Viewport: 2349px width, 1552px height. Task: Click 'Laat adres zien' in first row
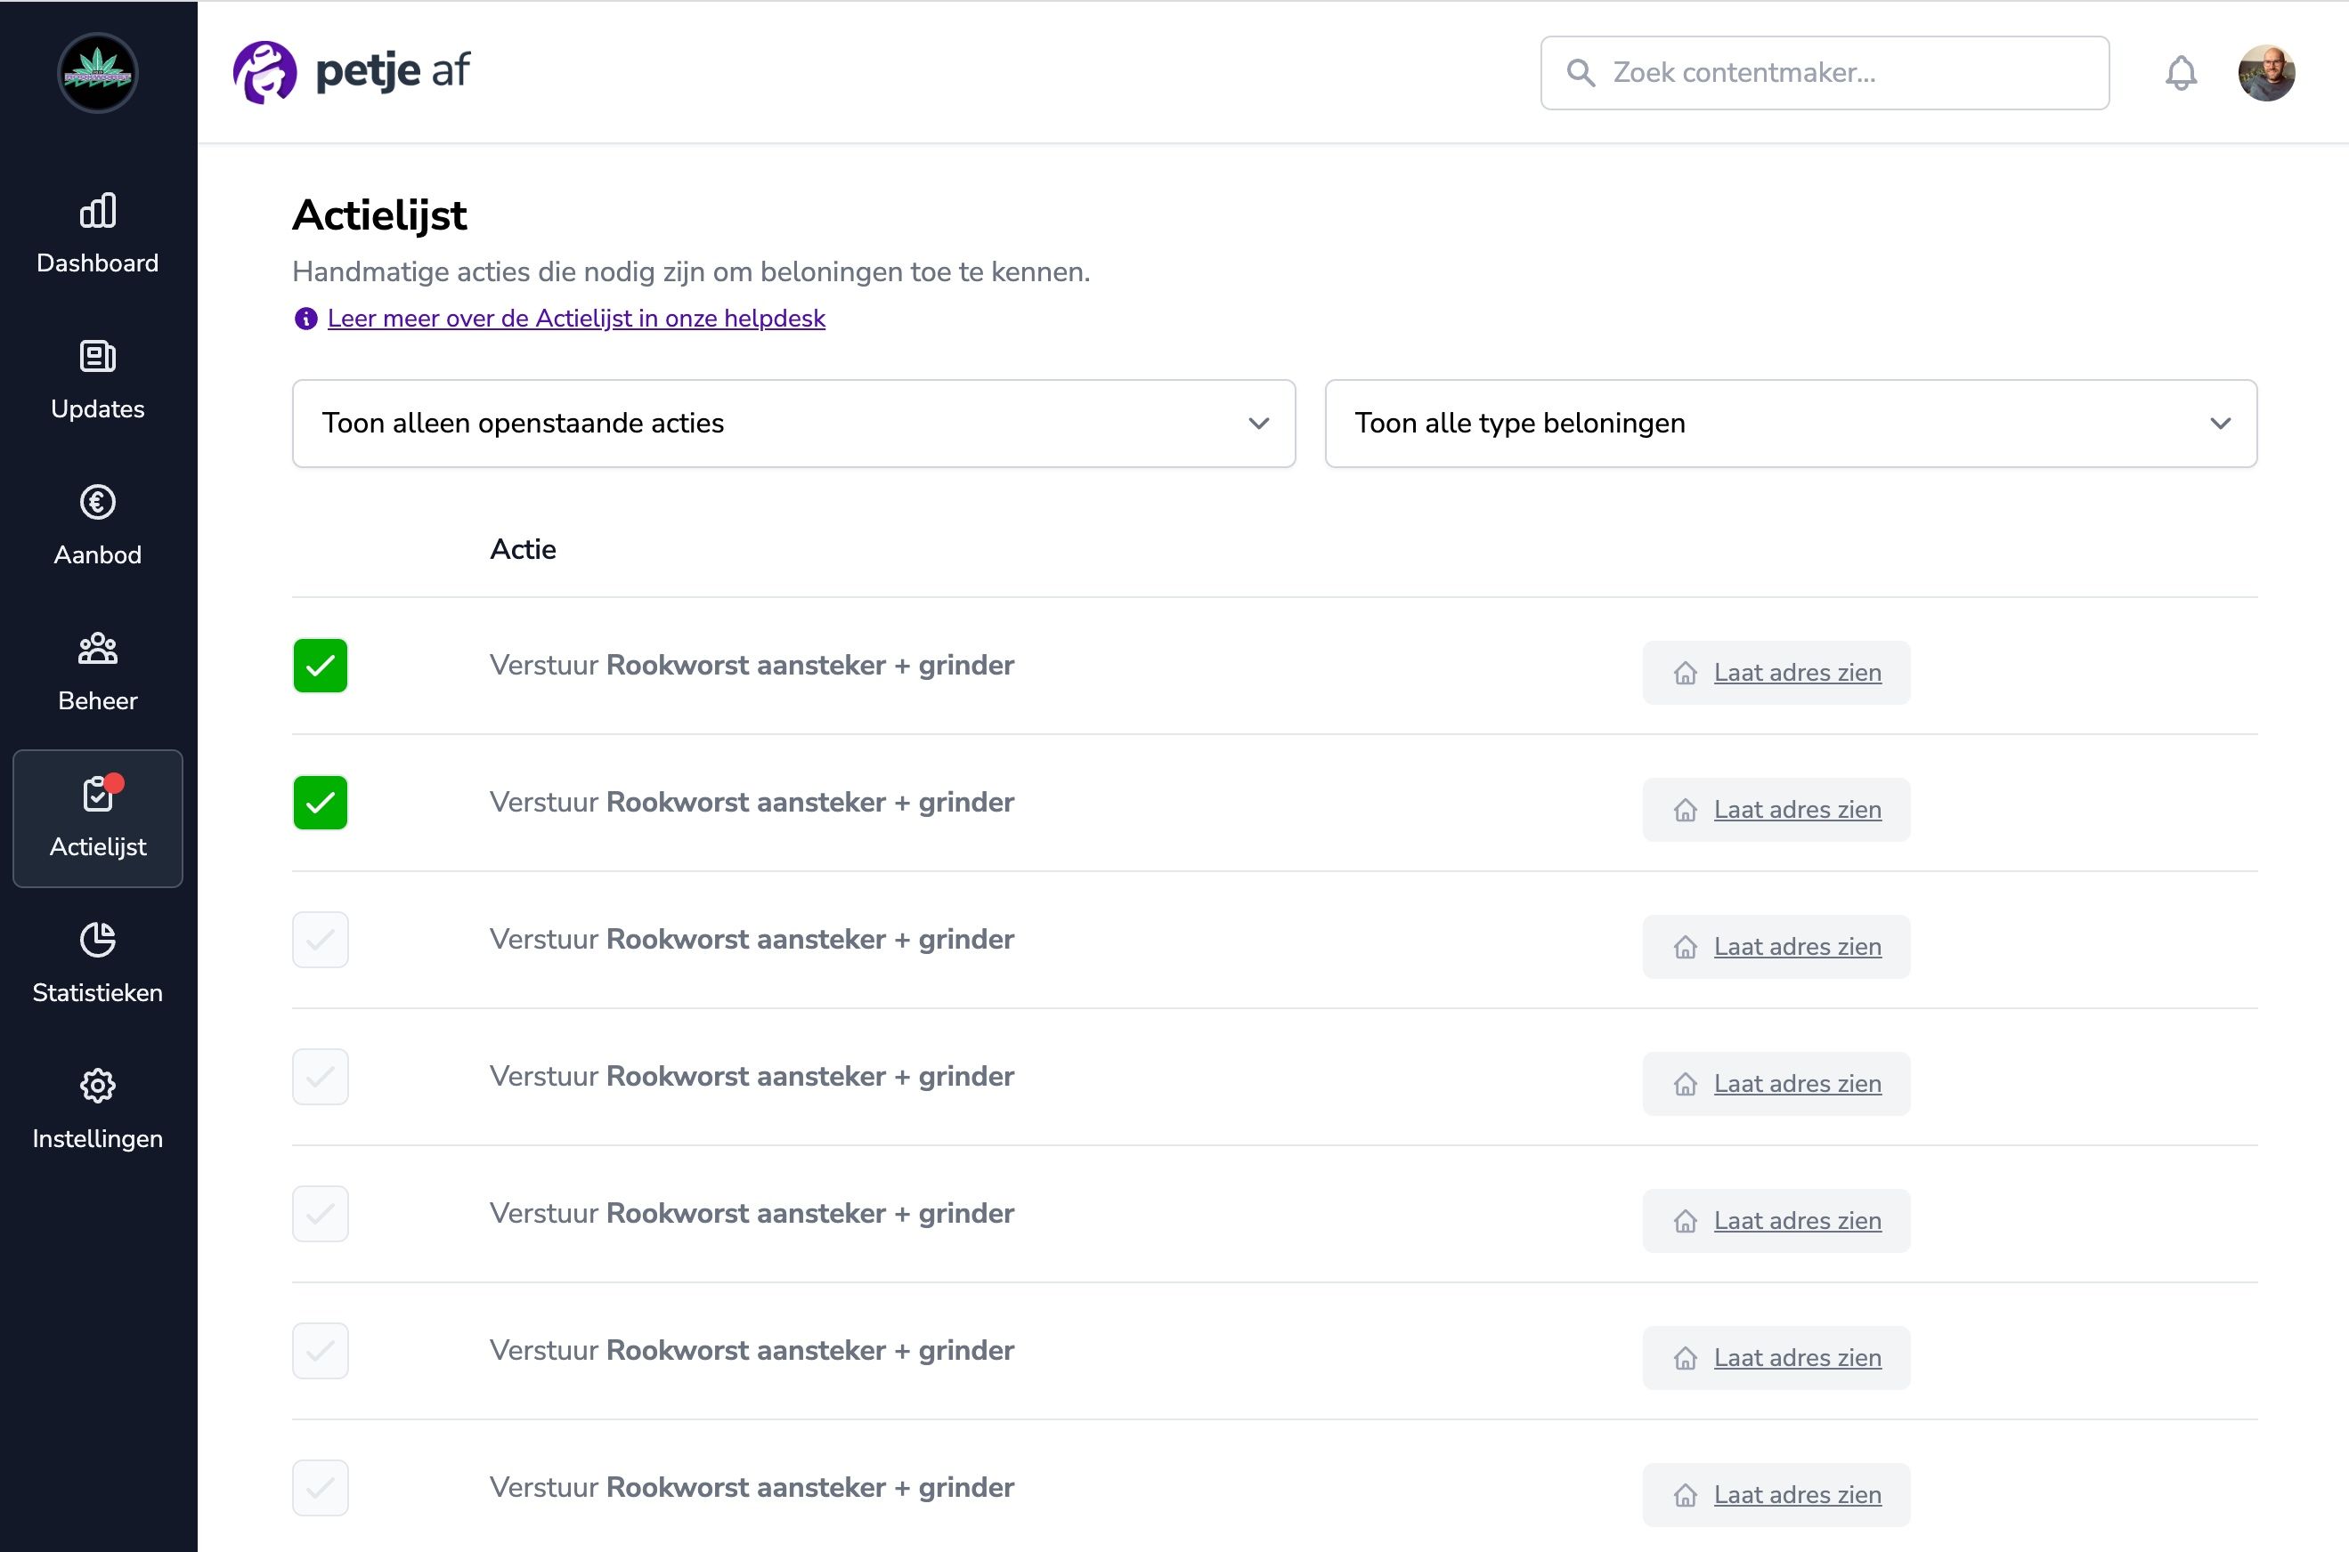point(1796,673)
